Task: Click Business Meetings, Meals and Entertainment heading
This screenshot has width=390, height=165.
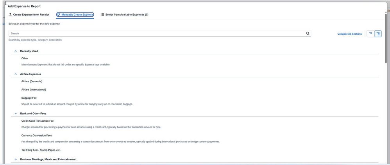Action: point(48,159)
